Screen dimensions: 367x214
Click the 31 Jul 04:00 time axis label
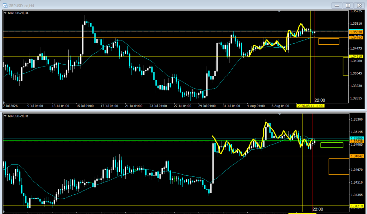(x=231, y=106)
